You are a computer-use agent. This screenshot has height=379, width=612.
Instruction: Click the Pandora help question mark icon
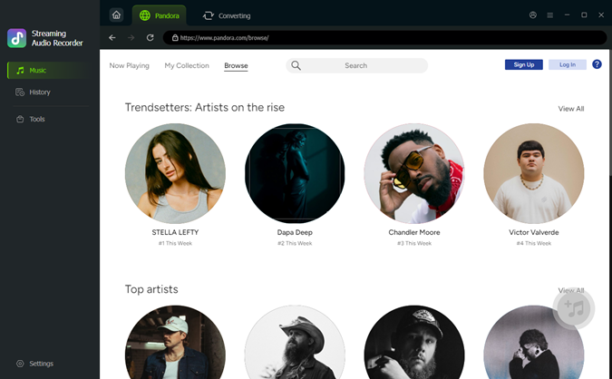click(597, 64)
